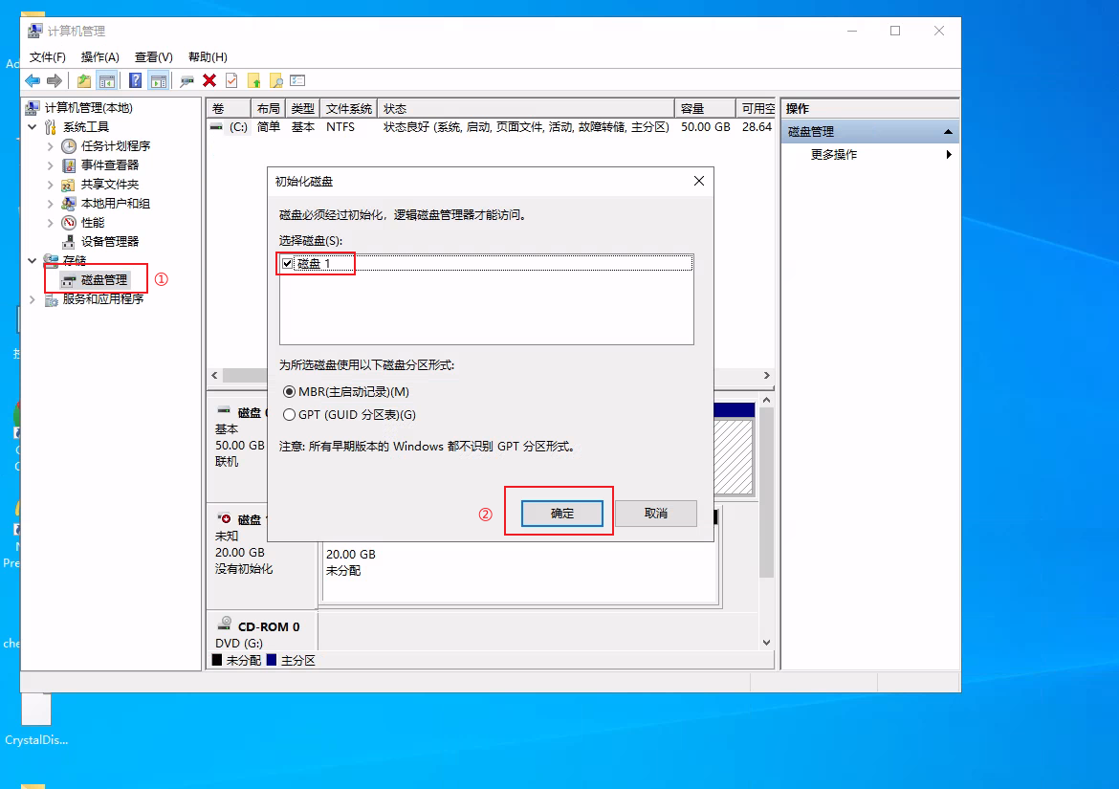Click the 状态 column header
The height and width of the screenshot is (789, 1119).
coord(525,108)
